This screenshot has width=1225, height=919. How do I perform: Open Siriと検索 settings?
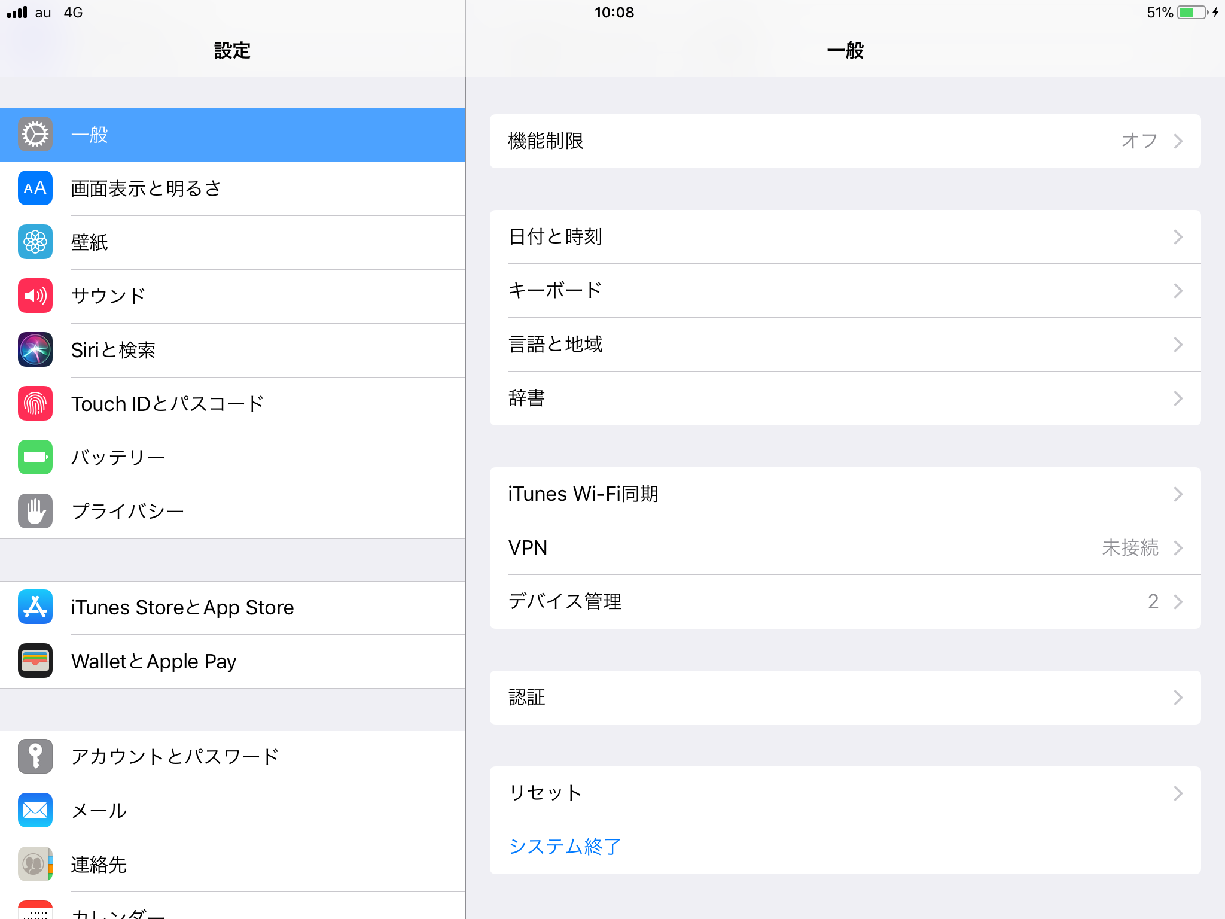click(233, 350)
